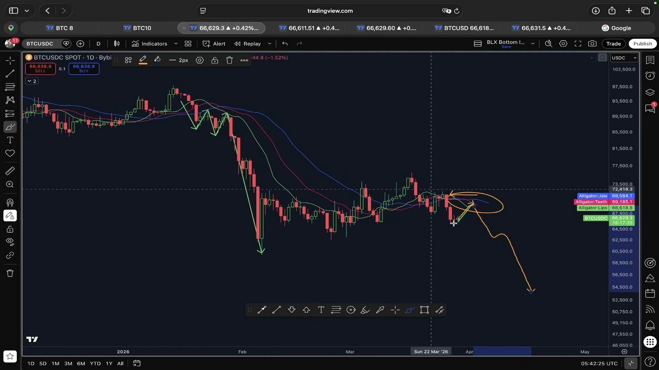The image size is (659, 370).
Task: Click the red SELL price button
Action: [40, 68]
